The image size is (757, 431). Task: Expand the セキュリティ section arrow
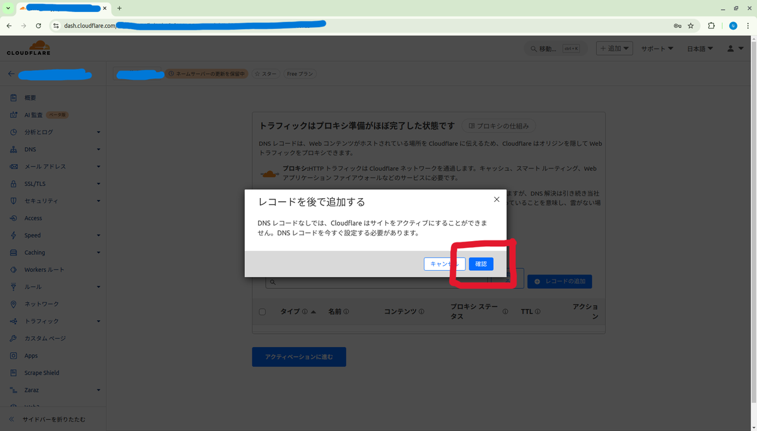tap(98, 201)
